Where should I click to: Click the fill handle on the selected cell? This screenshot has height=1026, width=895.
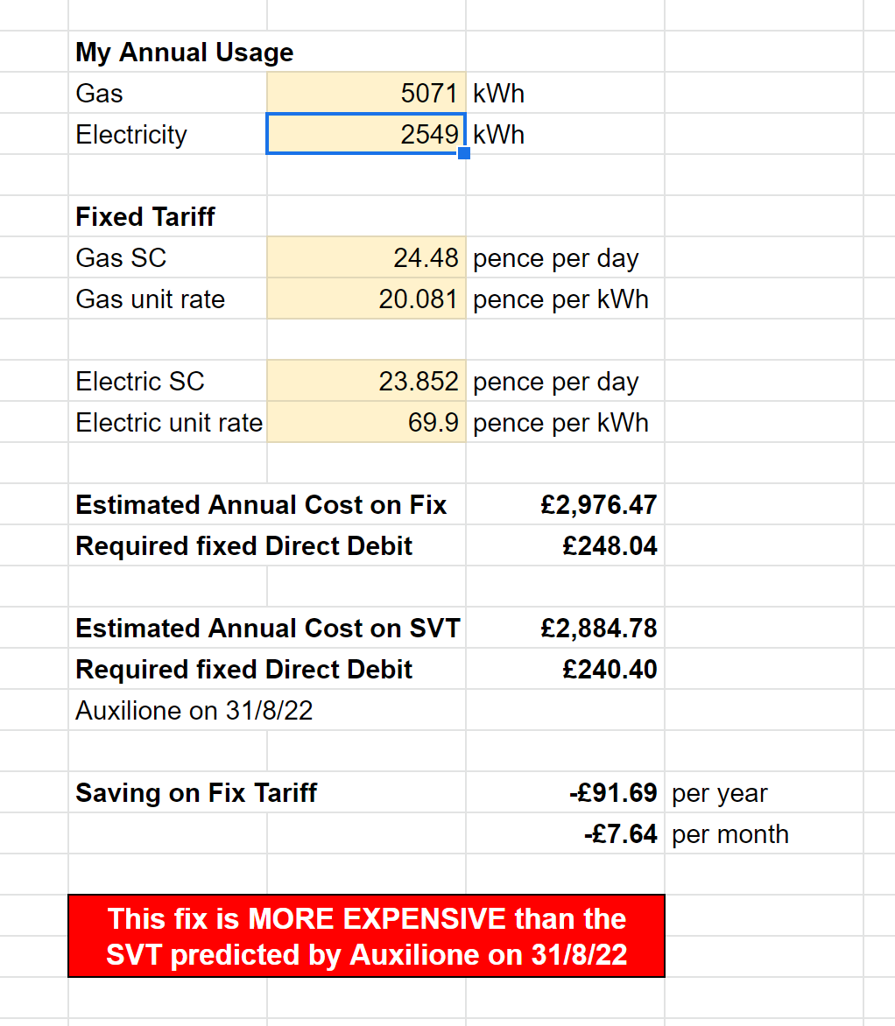coord(464,153)
